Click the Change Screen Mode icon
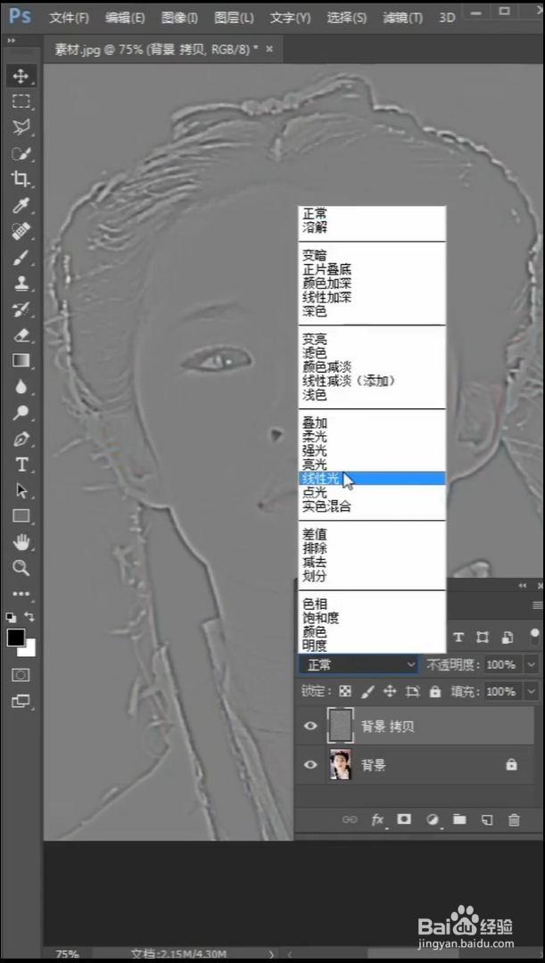 (21, 701)
